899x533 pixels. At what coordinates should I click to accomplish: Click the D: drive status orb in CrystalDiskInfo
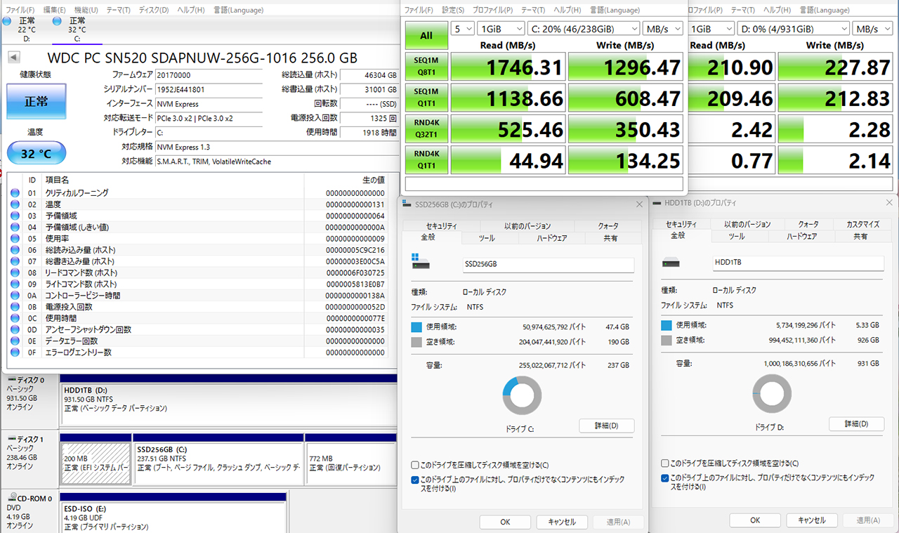(x=7, y=21)
